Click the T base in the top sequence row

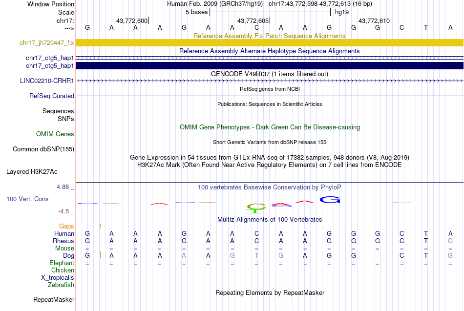pos(426,27)
